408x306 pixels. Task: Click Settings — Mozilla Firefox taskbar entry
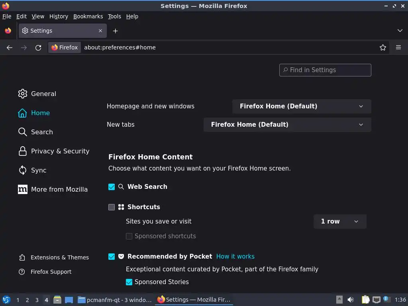coord(194,300)
